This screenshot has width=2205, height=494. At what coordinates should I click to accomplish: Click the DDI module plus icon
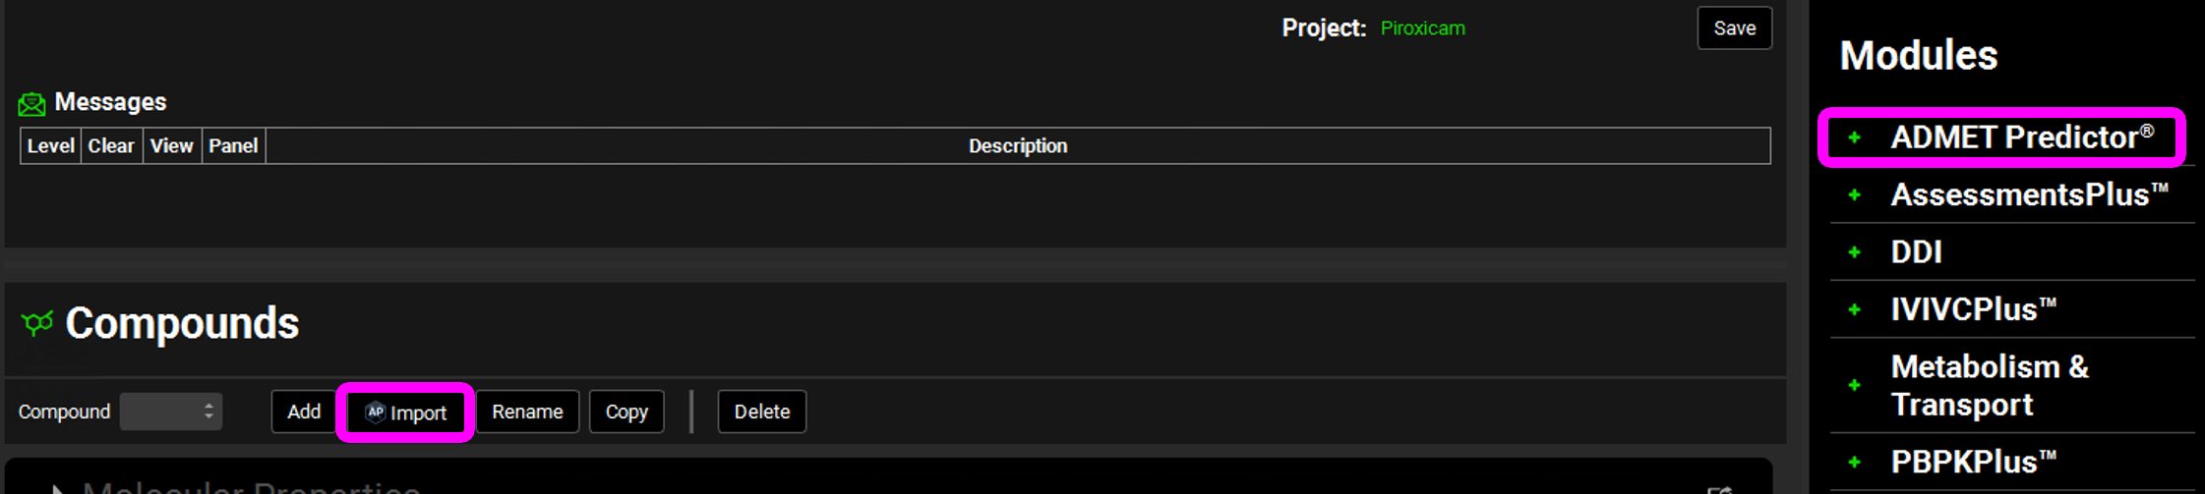tap(1854, 252)
